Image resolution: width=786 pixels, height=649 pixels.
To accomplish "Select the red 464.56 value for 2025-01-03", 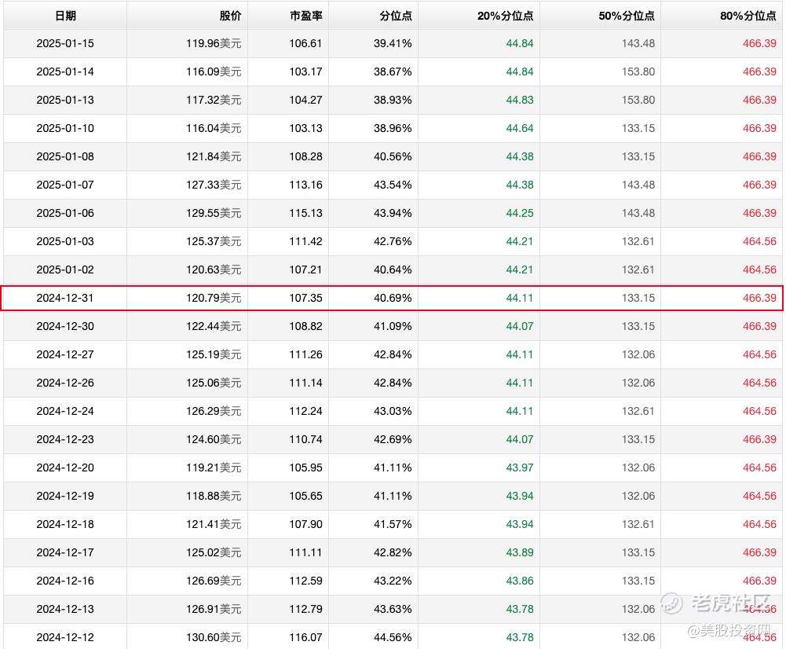I will 759,241.
